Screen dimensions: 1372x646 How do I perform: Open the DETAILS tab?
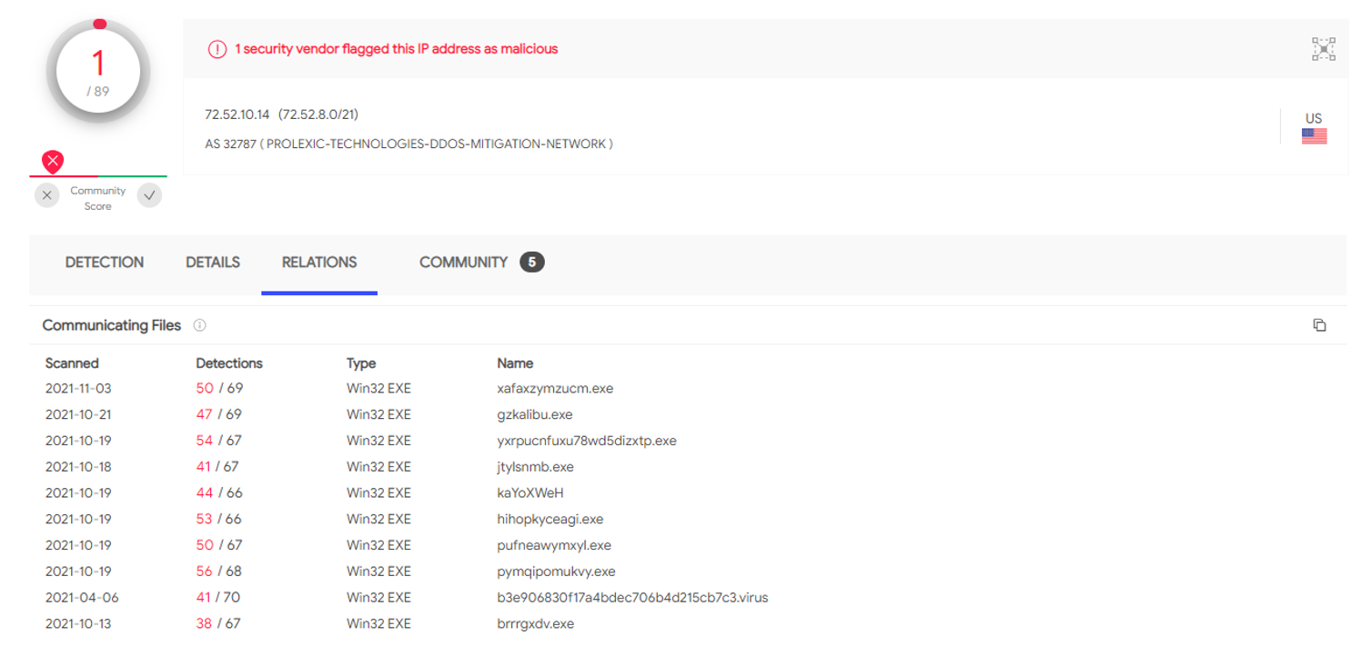click(213, 263)
